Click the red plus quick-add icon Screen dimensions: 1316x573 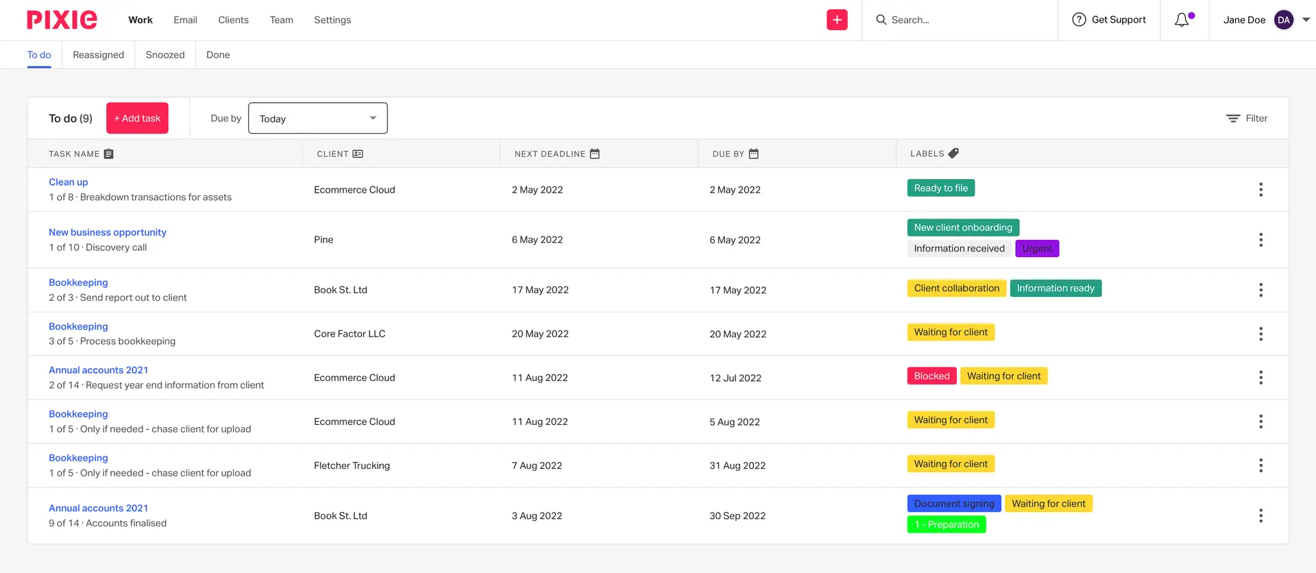(x=837, y=20)
